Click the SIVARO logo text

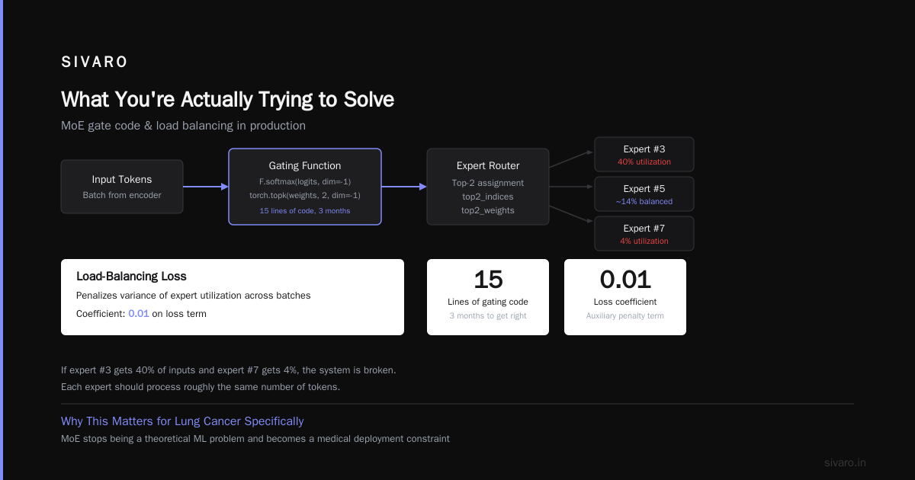[95, 62]
